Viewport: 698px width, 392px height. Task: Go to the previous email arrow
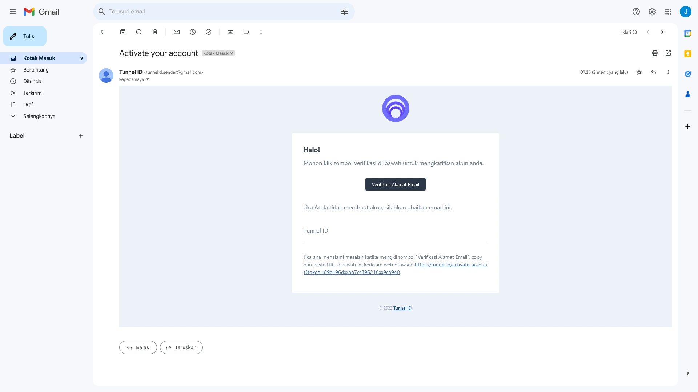click(648, 32)
